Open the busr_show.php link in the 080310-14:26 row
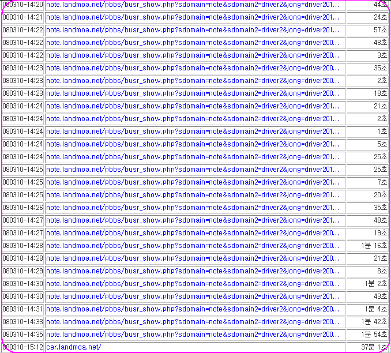 pyautogui.click(x=193, y=208)
